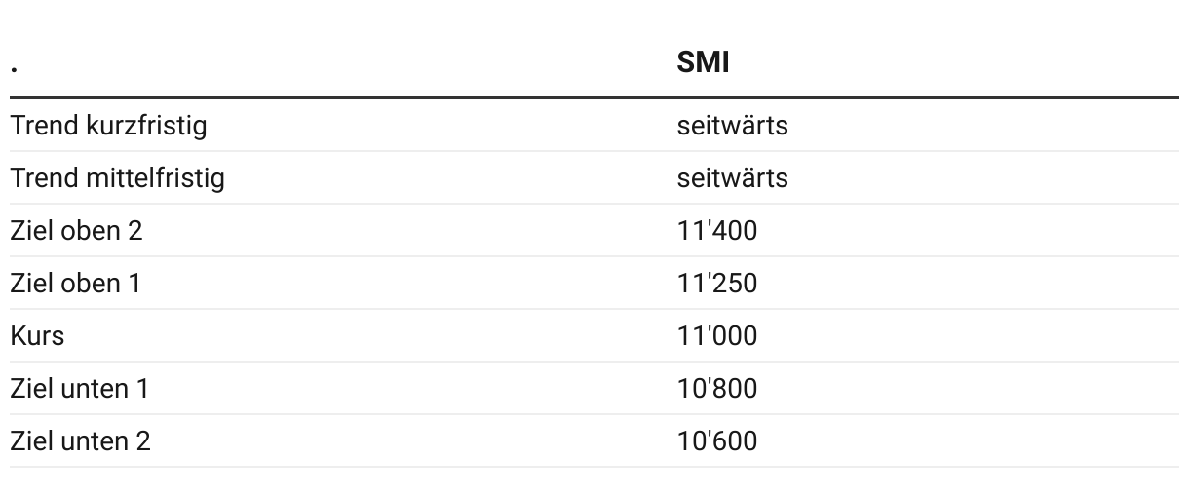This screenshot has width=1189, height=497.
Task: Select the Ziel unten 2 label
Action: point(80,441)
